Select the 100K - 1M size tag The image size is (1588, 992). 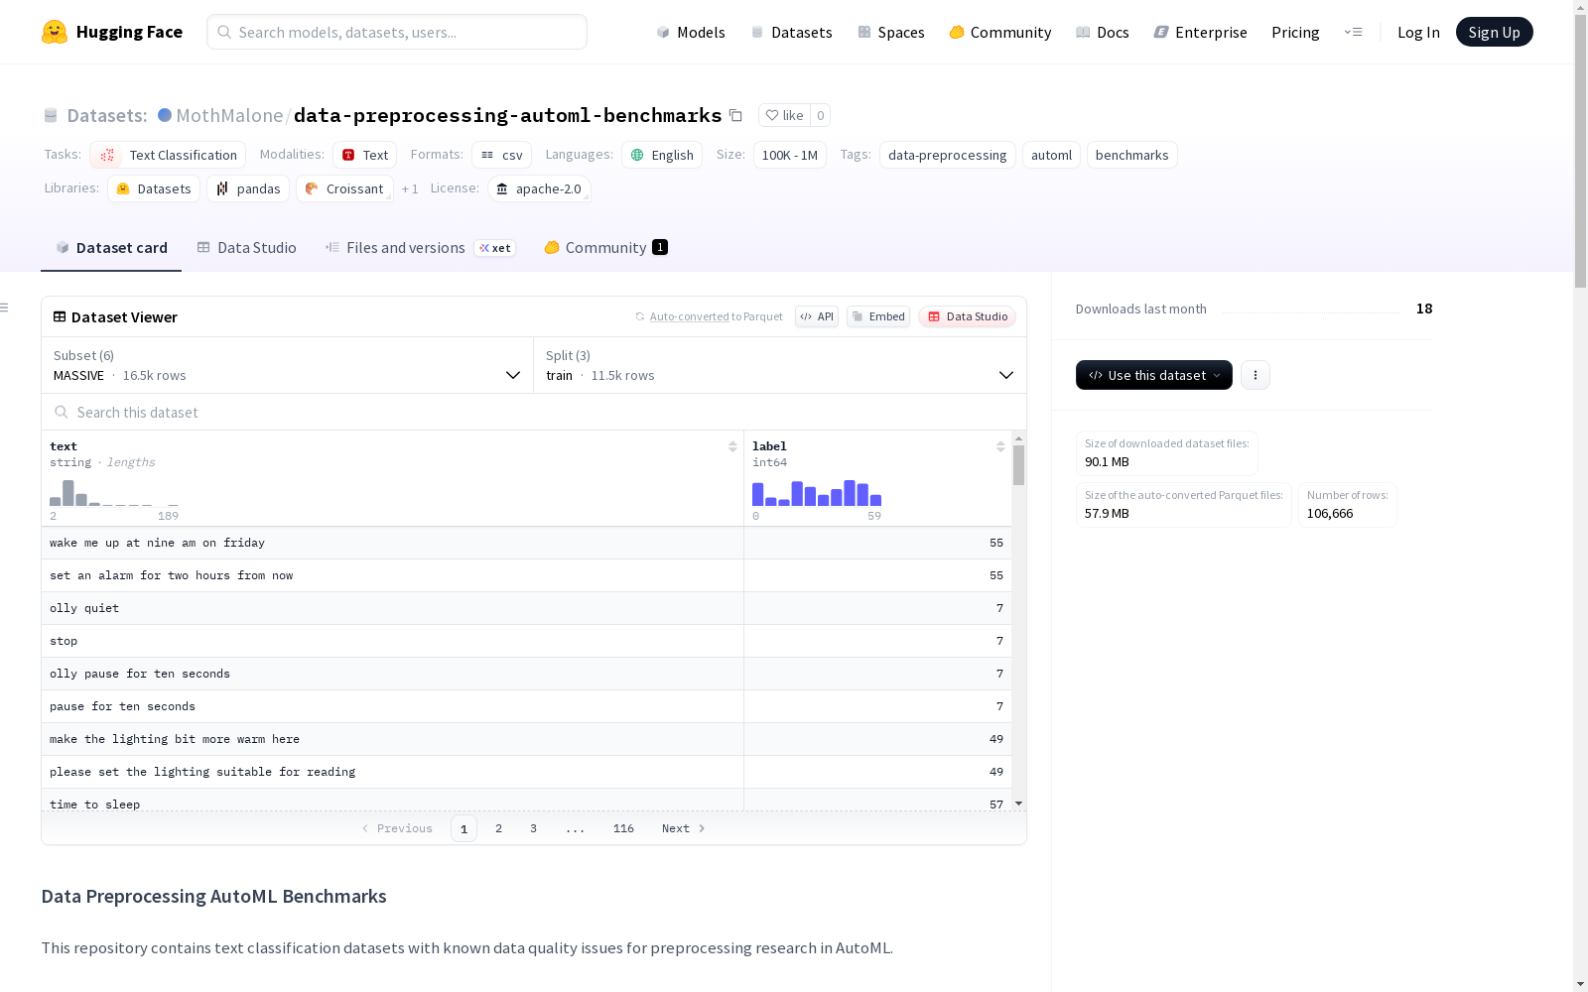790,155
